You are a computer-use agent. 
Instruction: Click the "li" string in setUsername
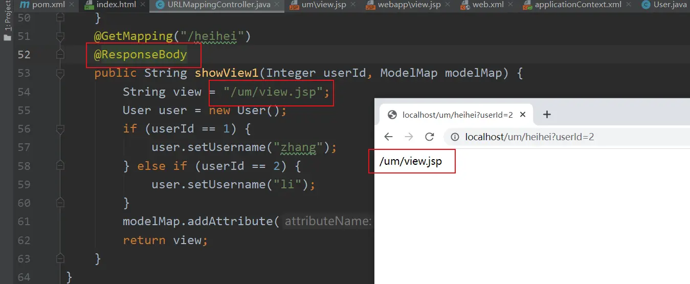coord(287,185)
